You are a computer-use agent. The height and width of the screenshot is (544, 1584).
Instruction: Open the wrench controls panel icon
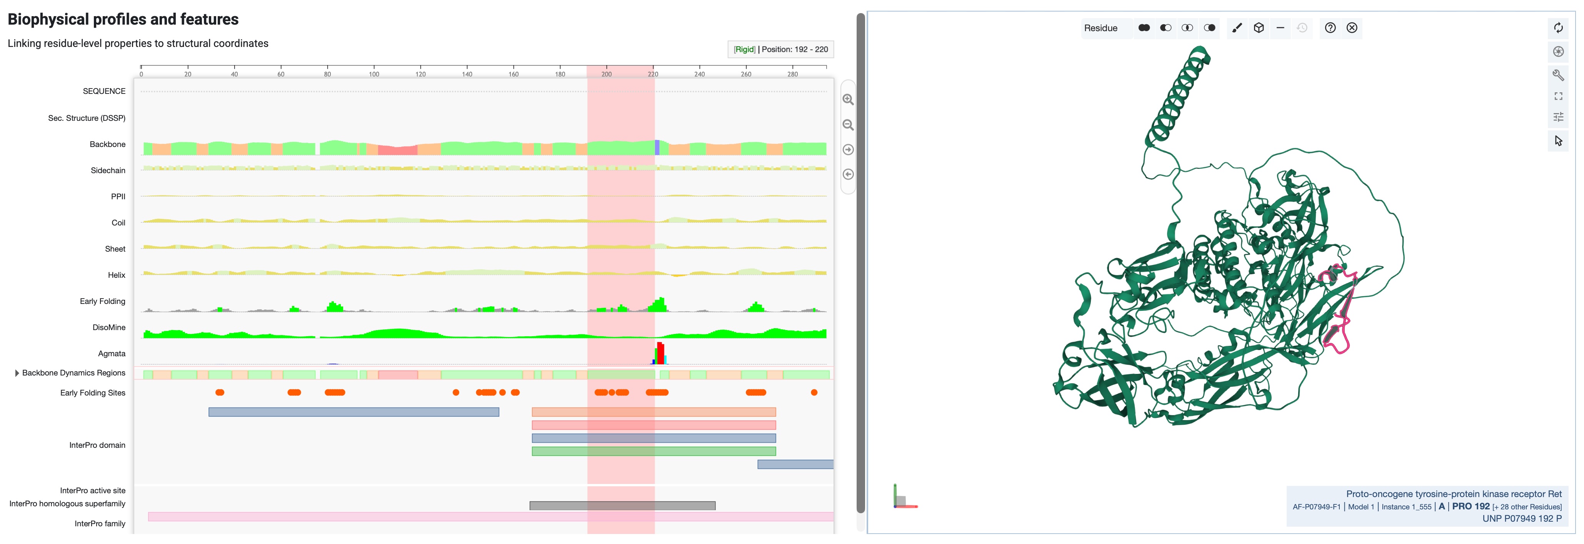pos(1558,75)
